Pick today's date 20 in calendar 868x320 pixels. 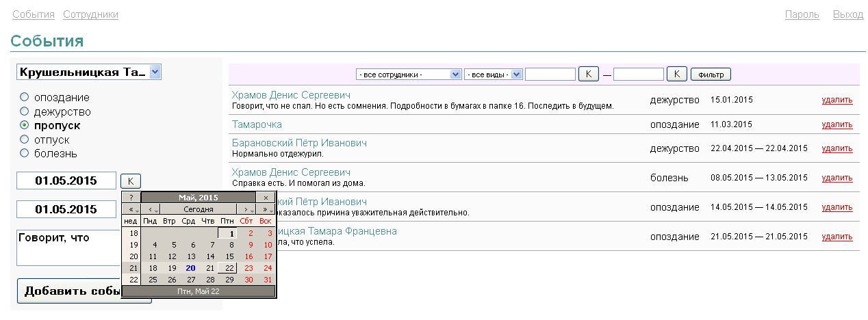tap(189, 268)
